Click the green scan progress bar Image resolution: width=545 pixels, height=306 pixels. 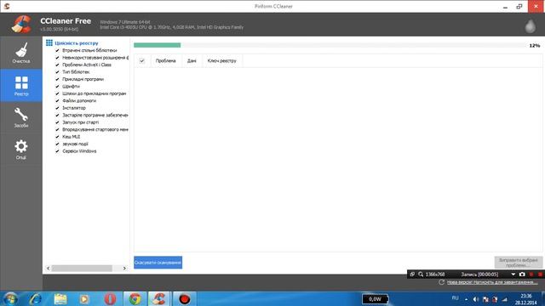coord(157,45)
